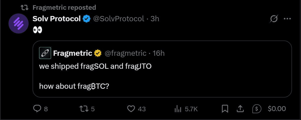This screenshot has width=301, height=120.
Task: Click the Solv Protocol display name
Action: pyautogui.click(x=57, y=19)
